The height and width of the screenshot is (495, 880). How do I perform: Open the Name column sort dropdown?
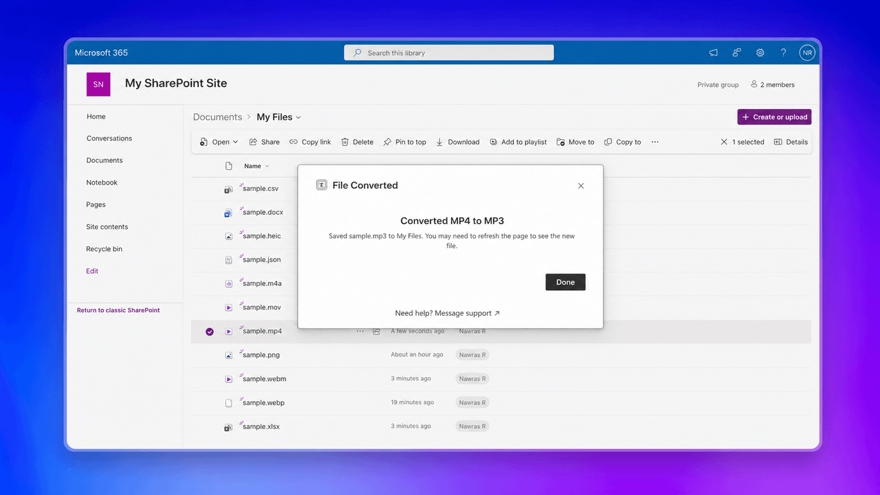(267, 166)
